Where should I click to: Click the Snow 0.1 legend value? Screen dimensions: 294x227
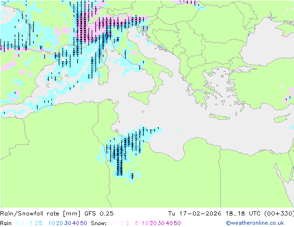(x=111, y=223)
